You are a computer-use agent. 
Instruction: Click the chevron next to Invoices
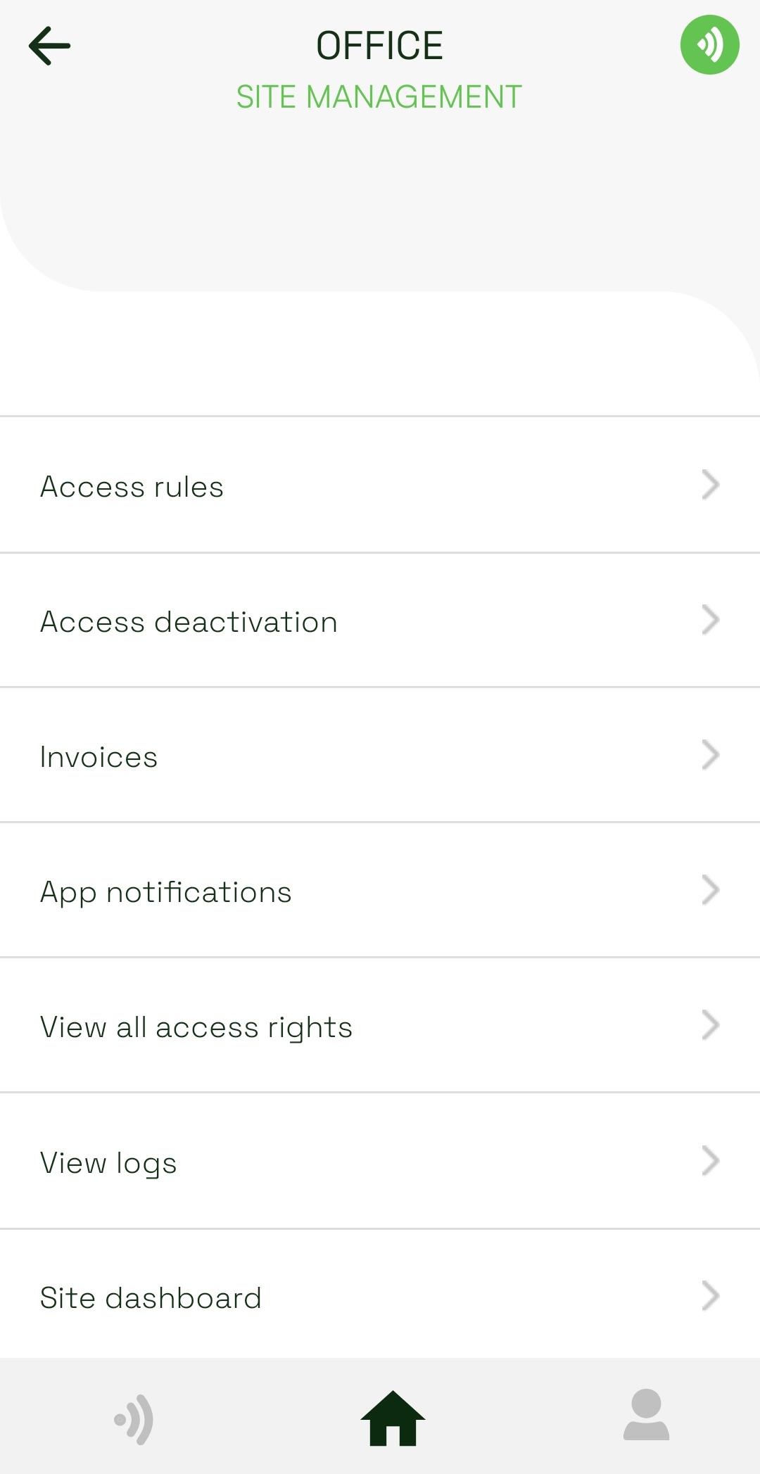pos(710,755)
